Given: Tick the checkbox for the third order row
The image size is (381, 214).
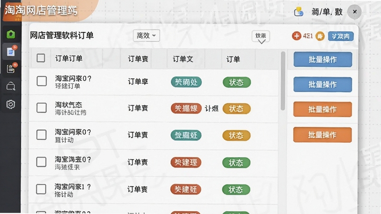Looking at the screenshot, I should (x=41, y=135).
